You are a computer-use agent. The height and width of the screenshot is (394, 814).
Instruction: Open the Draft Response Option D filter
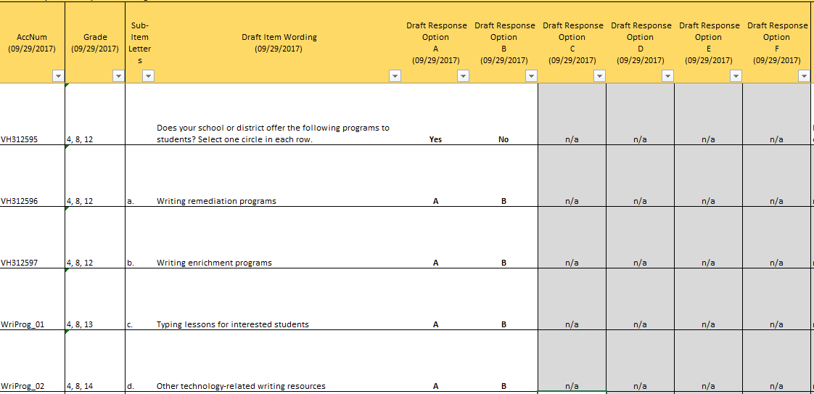(667, 76)
